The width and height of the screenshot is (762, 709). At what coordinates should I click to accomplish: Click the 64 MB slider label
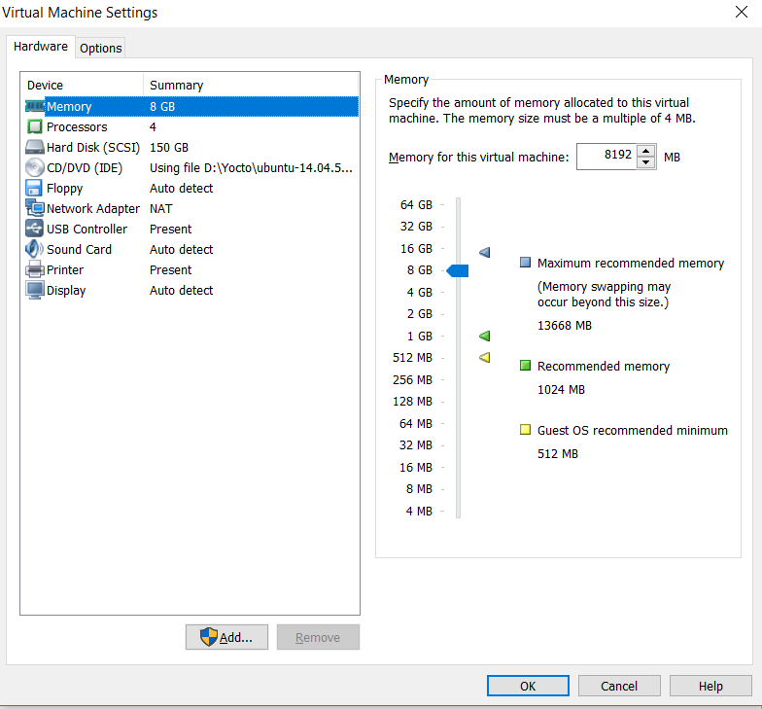point(416,424)
